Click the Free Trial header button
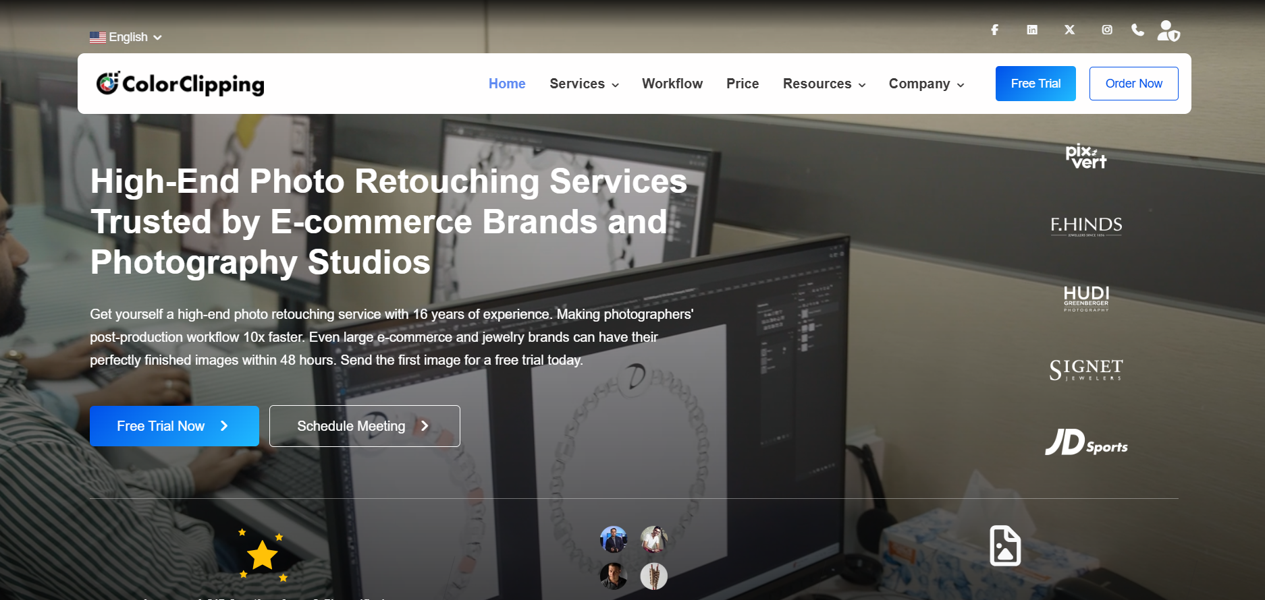1265x600 pixels. [x=1035, y=84]
